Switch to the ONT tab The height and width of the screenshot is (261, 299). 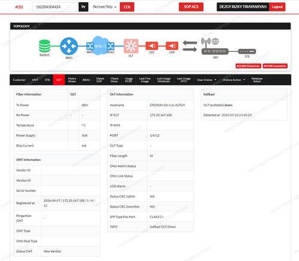[x=35, y=80]
